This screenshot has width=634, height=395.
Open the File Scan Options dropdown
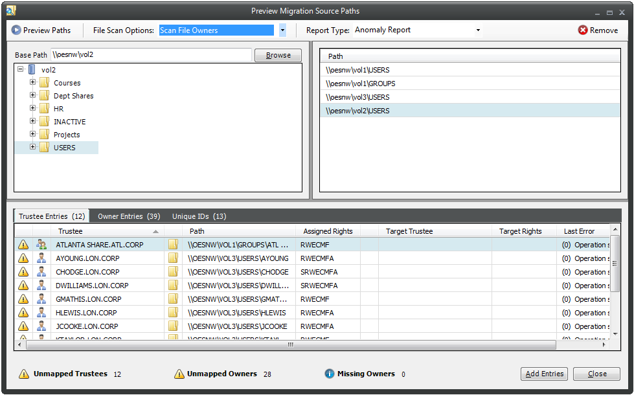[282, 30]
